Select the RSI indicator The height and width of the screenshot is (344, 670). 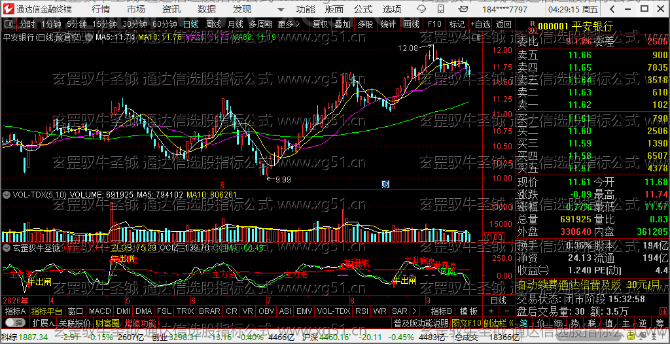(x=361, y=311)
